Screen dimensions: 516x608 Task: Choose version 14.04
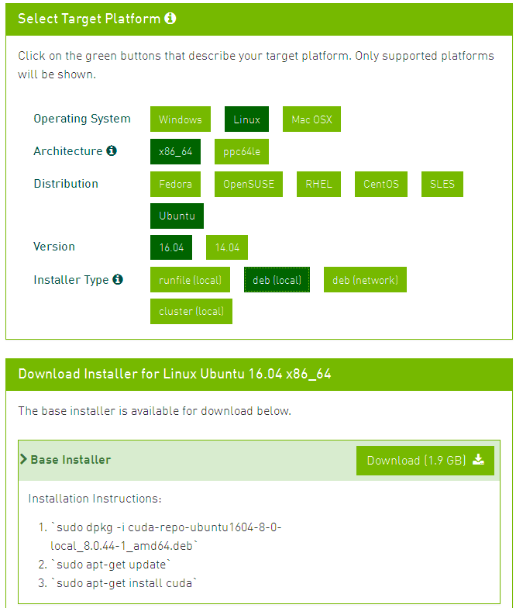[x=226, y=247]
